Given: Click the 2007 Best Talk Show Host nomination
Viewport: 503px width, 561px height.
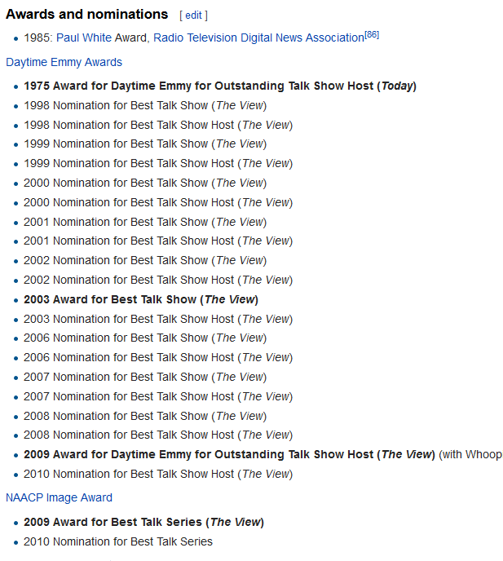Looking at the screenshot, I should tap(157, 396).
